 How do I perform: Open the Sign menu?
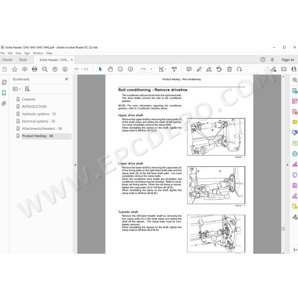coord(27,53)
